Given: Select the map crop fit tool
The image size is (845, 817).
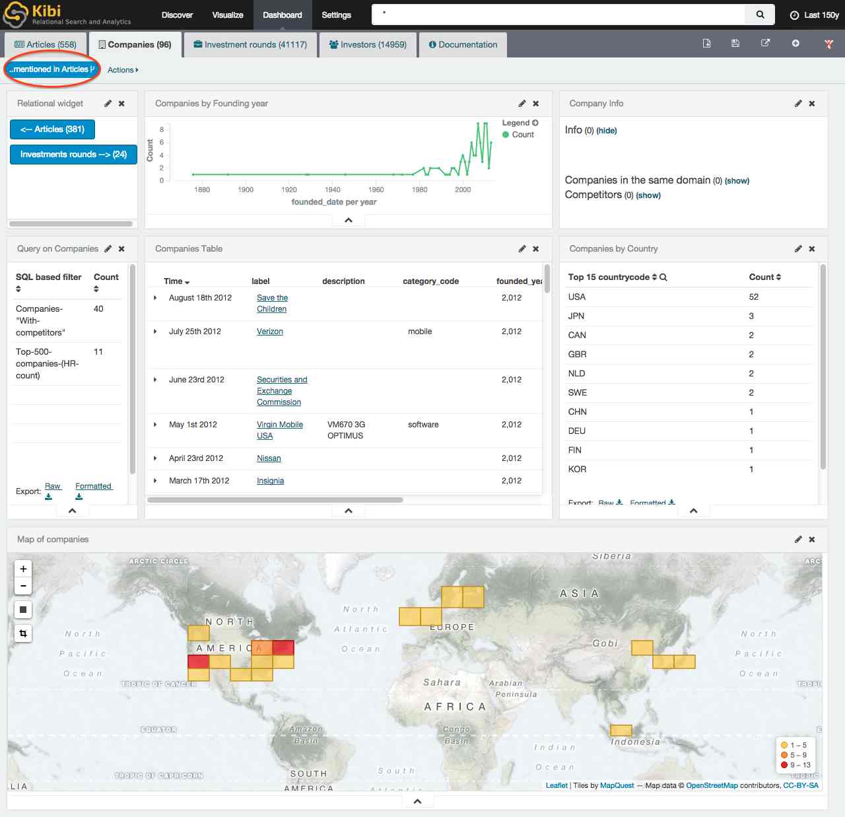Looking at the screenshot, I should click(x=23, y=633).
